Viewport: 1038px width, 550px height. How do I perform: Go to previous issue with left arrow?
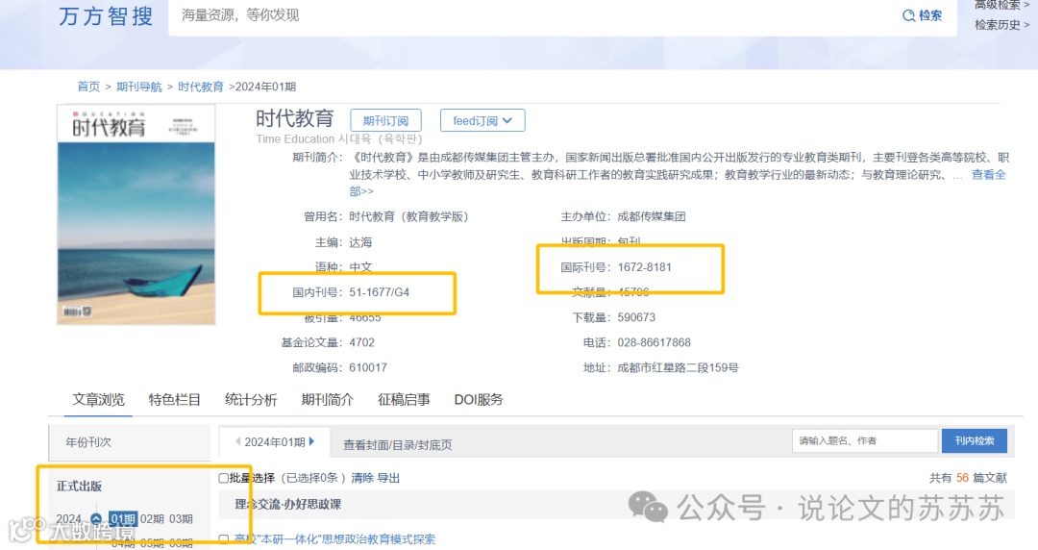point(237,441)
